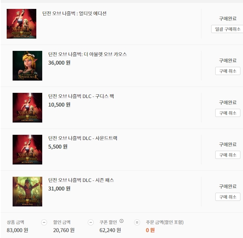The image size is (243, 238).
Task: Open the Soundtrack DLC cover thumbnail
Action: 27,150
